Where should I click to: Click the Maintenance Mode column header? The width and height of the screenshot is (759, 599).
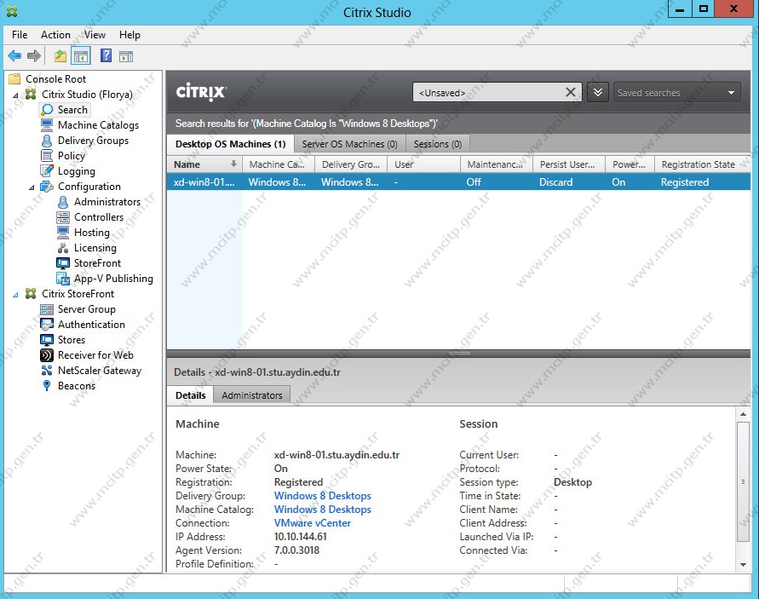coord(496,164)
